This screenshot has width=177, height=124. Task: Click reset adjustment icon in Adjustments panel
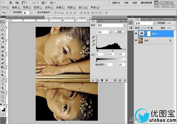(120, 80)
